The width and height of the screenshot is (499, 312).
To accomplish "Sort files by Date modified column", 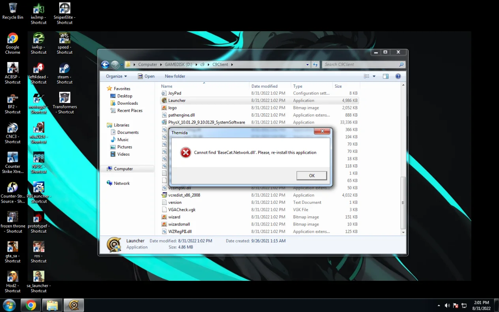I will (271, 86).
